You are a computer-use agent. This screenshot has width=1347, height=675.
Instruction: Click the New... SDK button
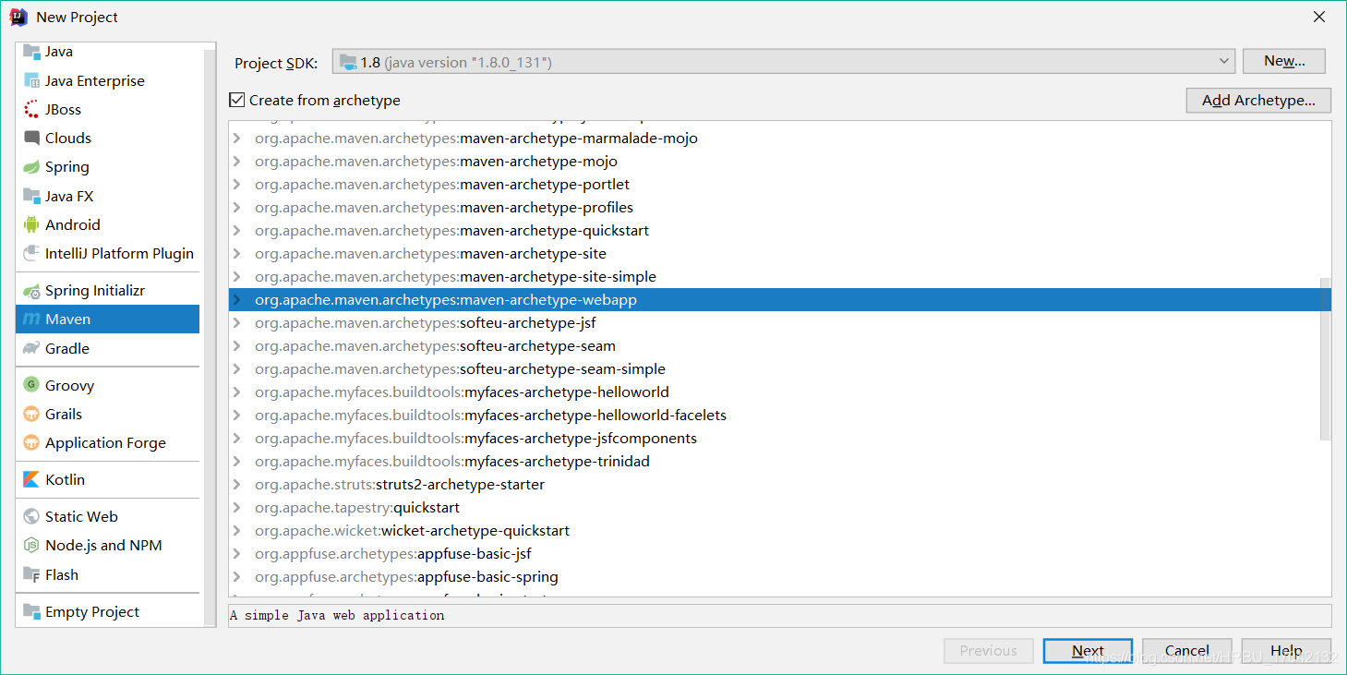tap(1284, 61)
